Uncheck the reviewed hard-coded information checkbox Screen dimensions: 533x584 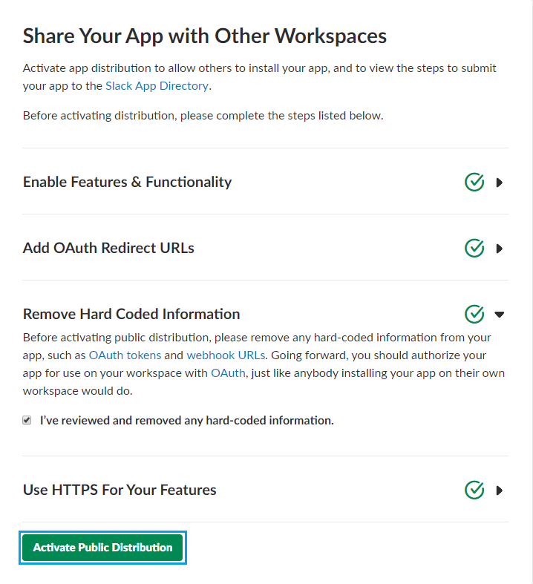pyautogui.click(x=27, y=420)
